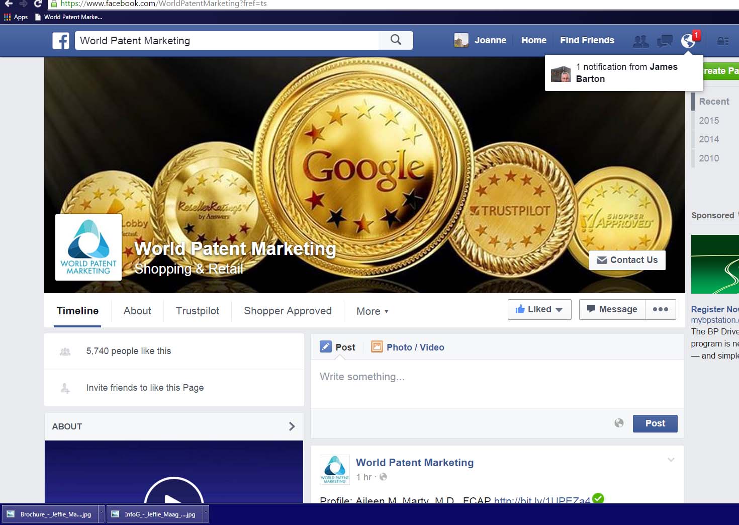Open the notifications globe icon

688,41
